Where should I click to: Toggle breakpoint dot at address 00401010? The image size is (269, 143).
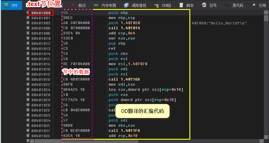point(28,38)
